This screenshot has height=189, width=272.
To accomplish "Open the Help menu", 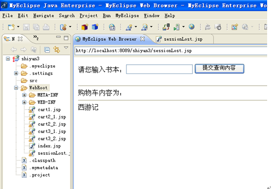I will (169, 16).
